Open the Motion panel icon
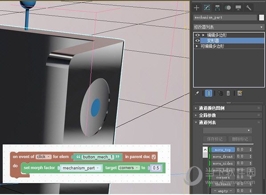The image size is (266, 195). (228, 8)
